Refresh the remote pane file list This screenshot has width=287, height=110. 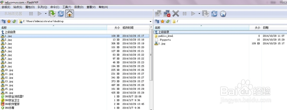pyautogui.click(x=214, y=14)
